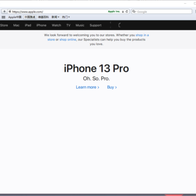The width and height of the screenshot is (196, 196).
Task: Open the Support navigation item
Action: [95, 25]
